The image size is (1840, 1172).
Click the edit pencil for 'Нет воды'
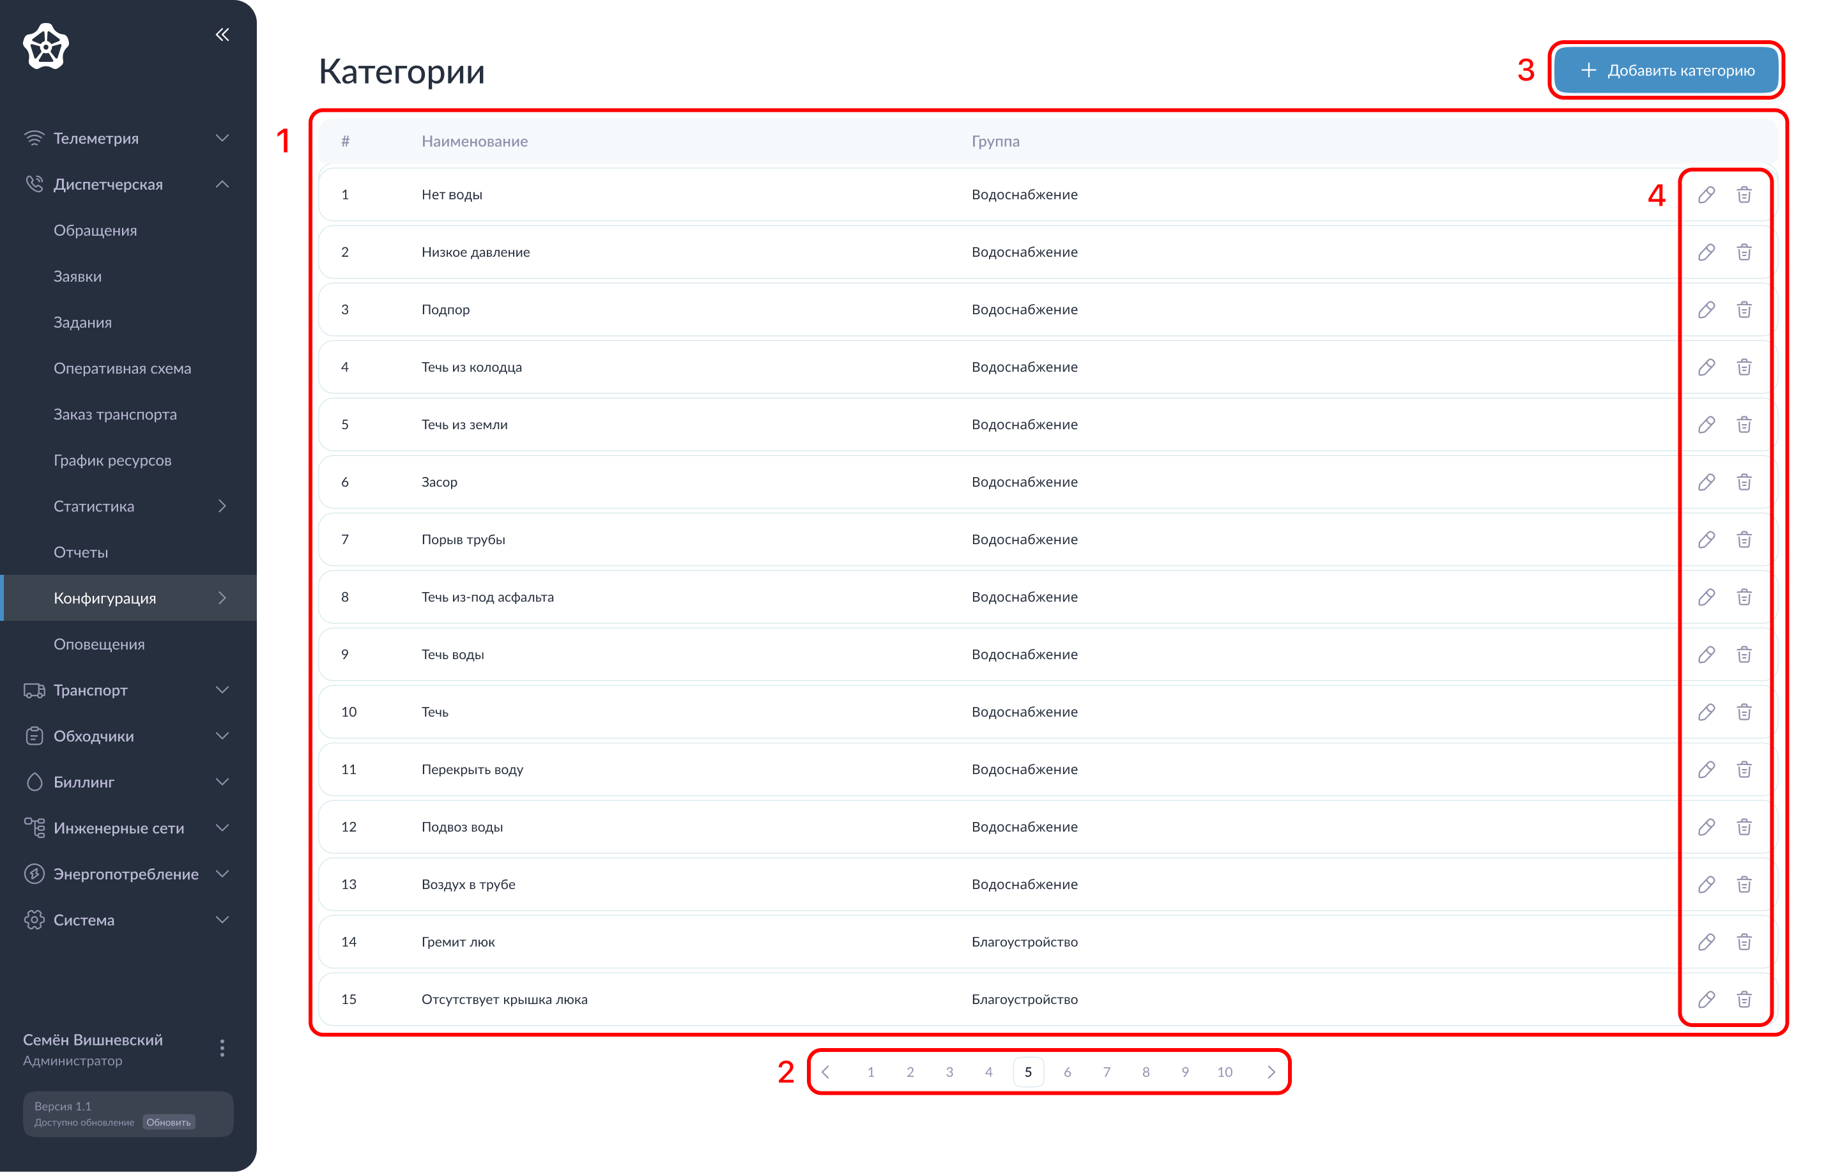[1706, 195]
